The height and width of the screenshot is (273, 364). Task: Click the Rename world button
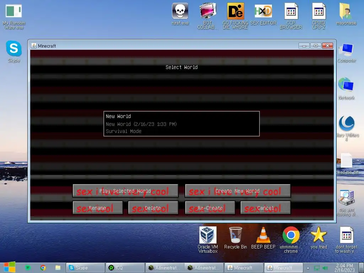click(x=97, y=208)
